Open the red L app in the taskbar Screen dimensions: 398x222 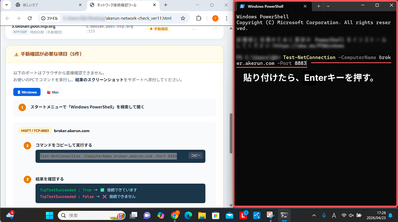tap(243, 215)
